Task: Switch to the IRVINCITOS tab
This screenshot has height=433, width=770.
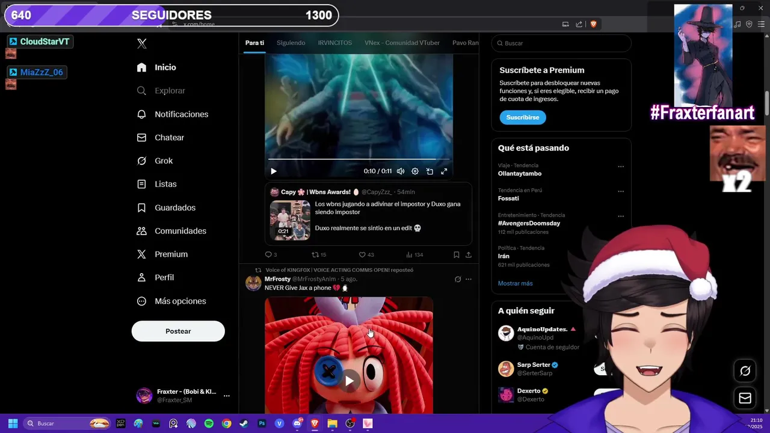Action: (x=335, y=43)
